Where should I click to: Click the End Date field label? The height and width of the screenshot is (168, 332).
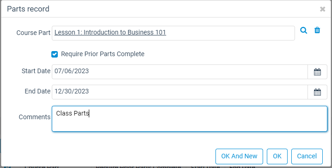(37, 91)
